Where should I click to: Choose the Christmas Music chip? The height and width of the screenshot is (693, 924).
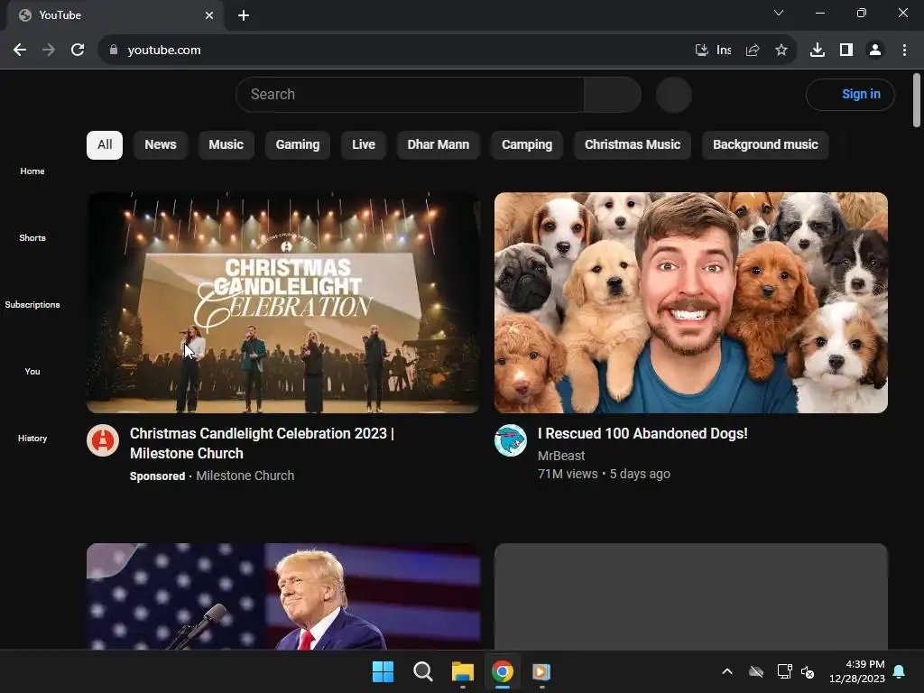coord(633,145)
